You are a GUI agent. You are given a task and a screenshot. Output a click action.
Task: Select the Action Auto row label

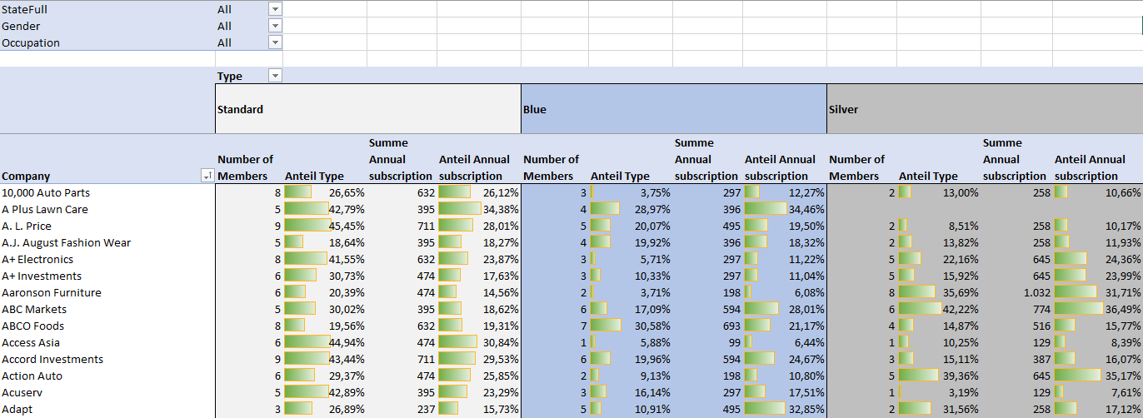coord(107,376)
